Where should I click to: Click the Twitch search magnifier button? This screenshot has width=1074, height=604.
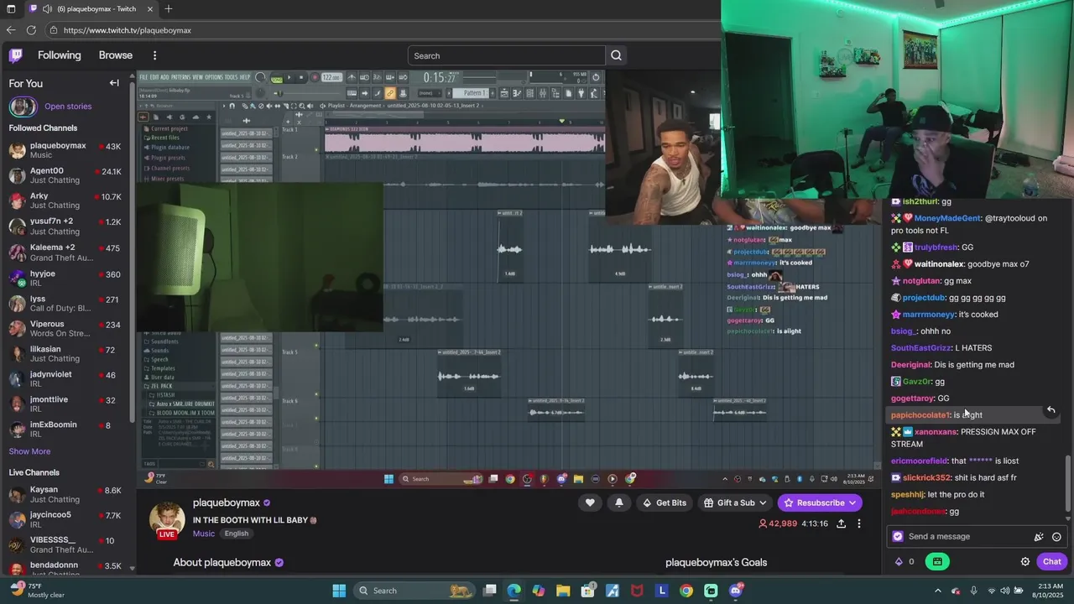[616, 55]
